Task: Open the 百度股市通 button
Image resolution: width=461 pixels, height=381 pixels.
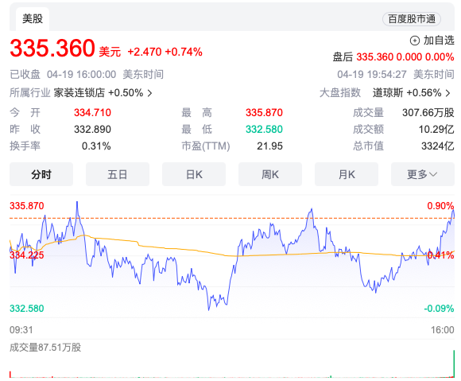Action: coord(412,19)
